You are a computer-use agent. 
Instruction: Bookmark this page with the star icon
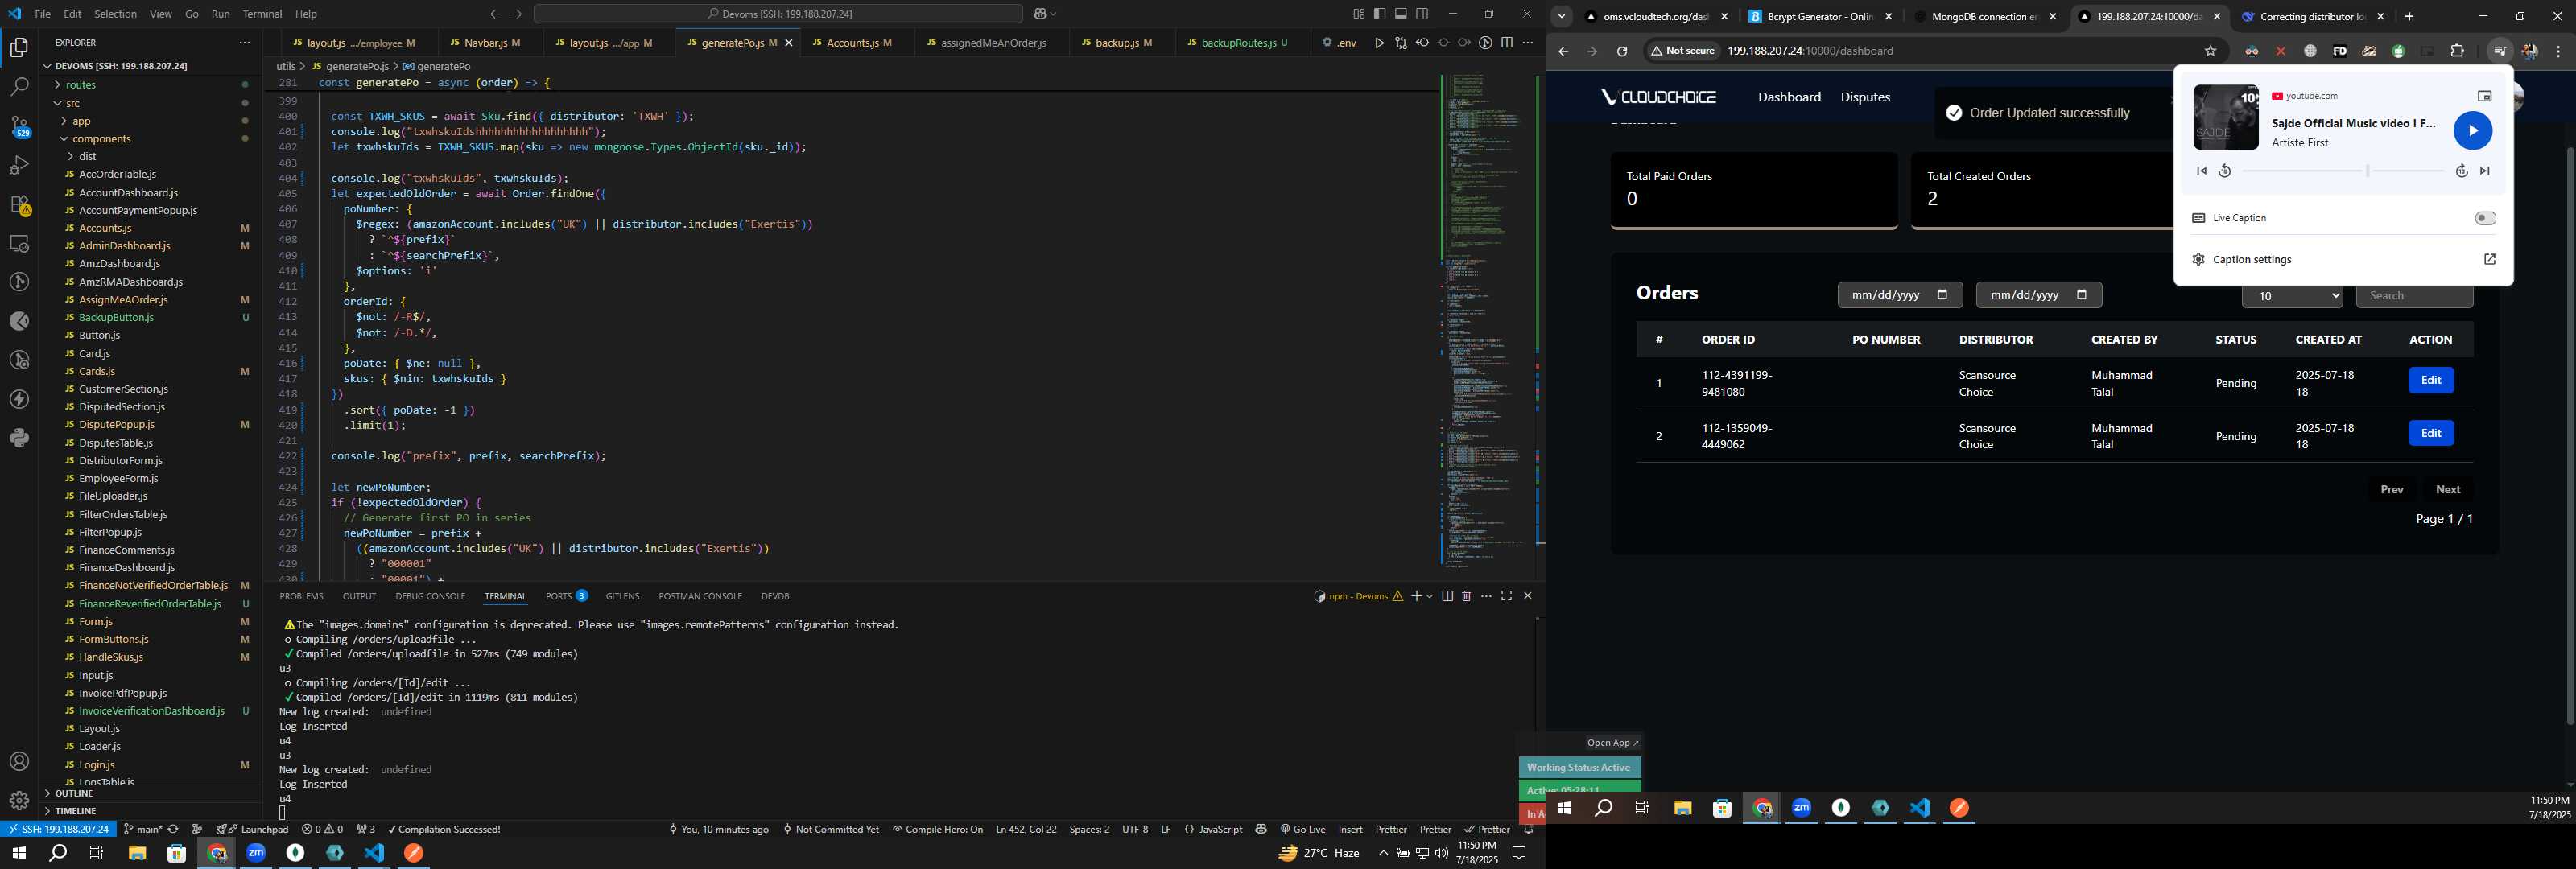pos(2210,51)
